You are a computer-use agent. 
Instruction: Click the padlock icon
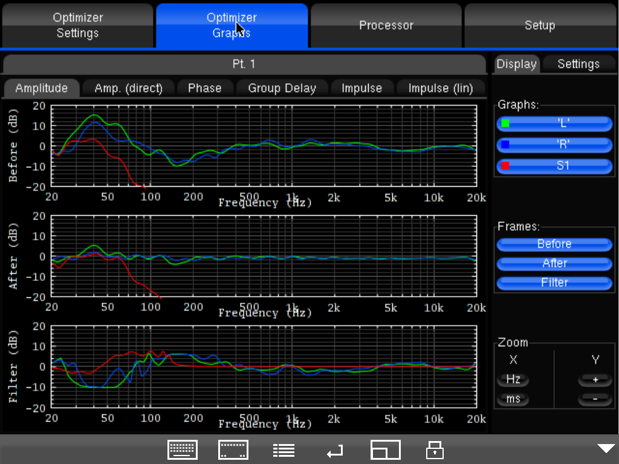pos(435,450)
